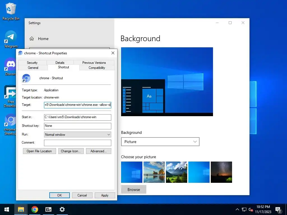Select the beach rock wallpaper thumbnail
Viewport: 287px width, 215px height.
point(154,172)
